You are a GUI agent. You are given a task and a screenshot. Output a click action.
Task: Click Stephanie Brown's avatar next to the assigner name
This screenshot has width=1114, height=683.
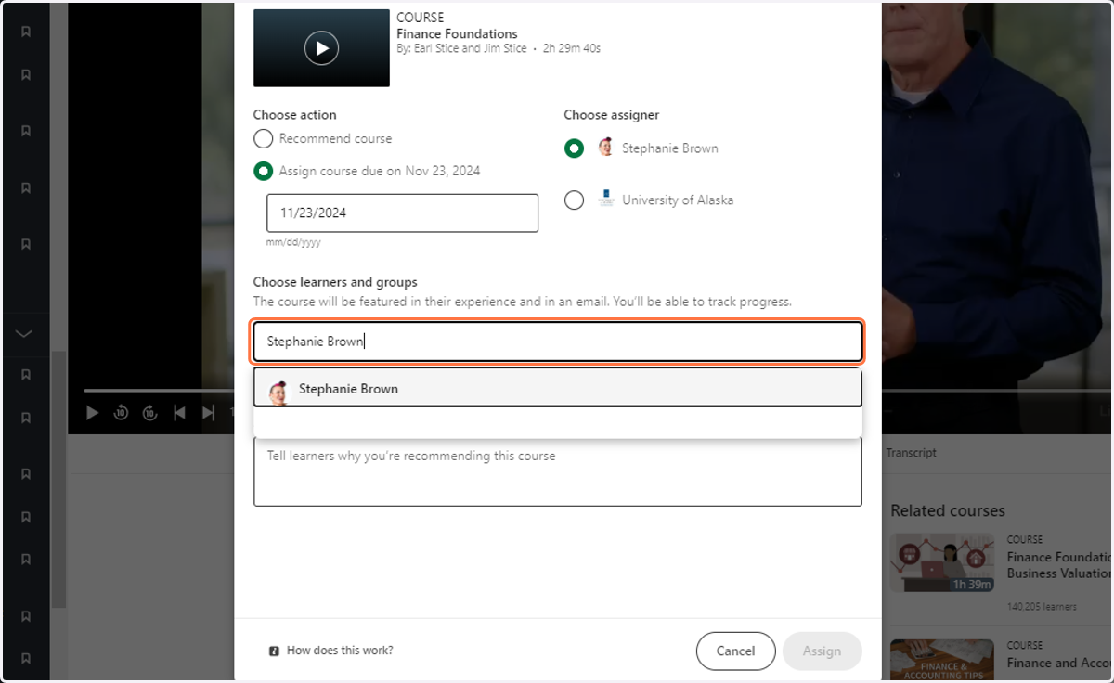(x=605, y=148)
